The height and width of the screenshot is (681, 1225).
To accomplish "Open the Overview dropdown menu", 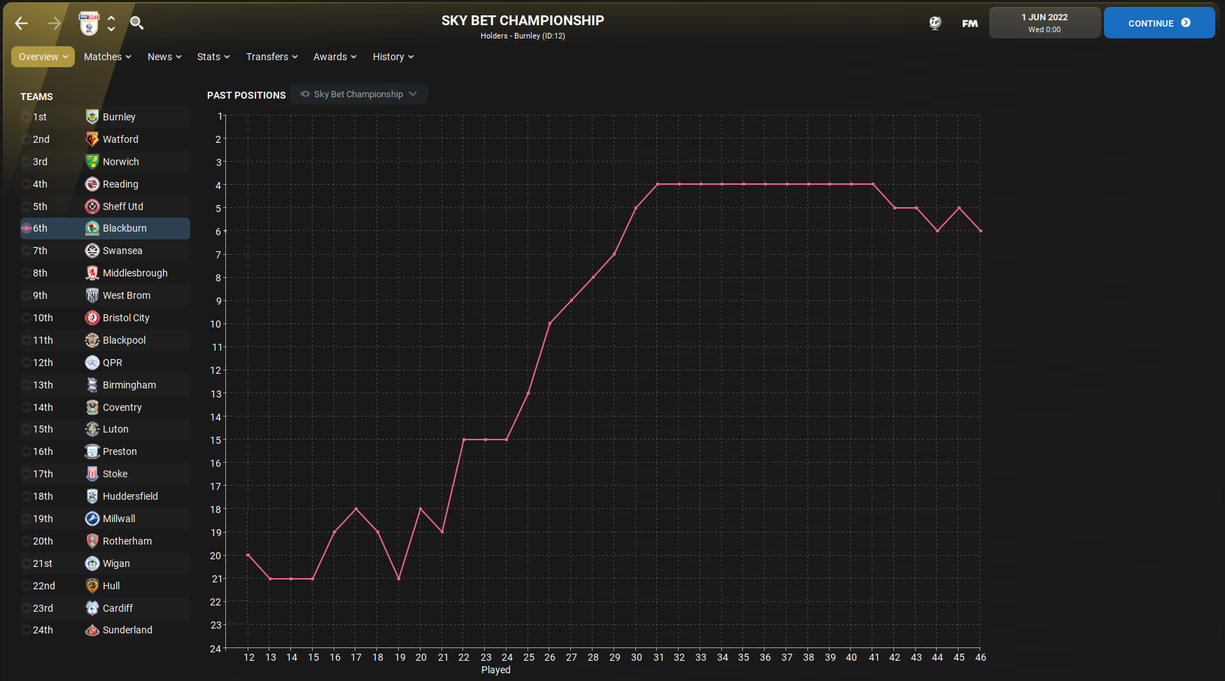I will [43, 57].
